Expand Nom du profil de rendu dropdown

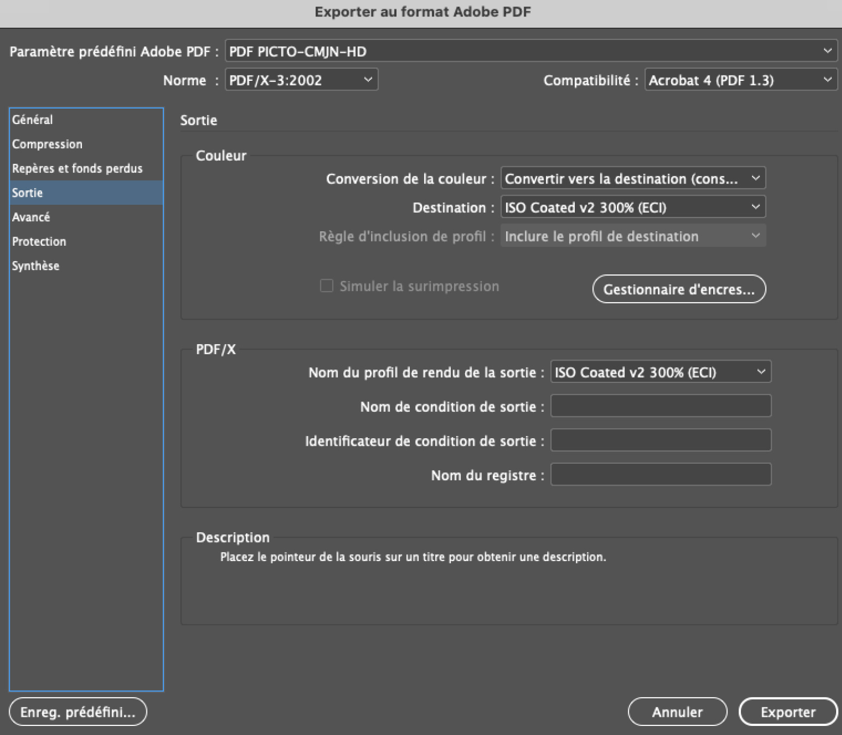pyautogui.click(x=661, y=372)
